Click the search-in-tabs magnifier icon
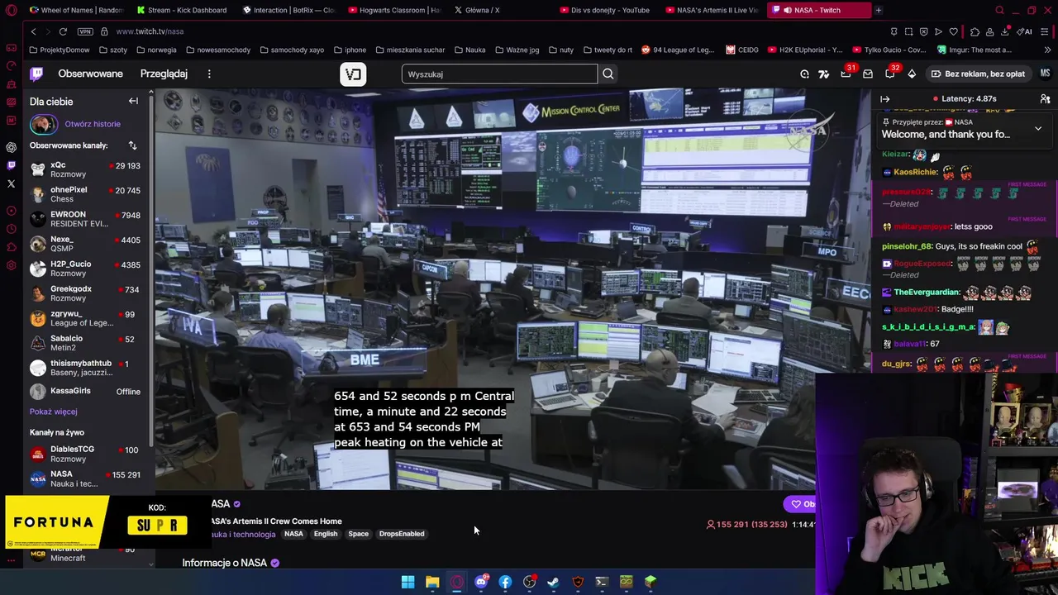Viewport: 1058px width, 595px height. (999, 10)
